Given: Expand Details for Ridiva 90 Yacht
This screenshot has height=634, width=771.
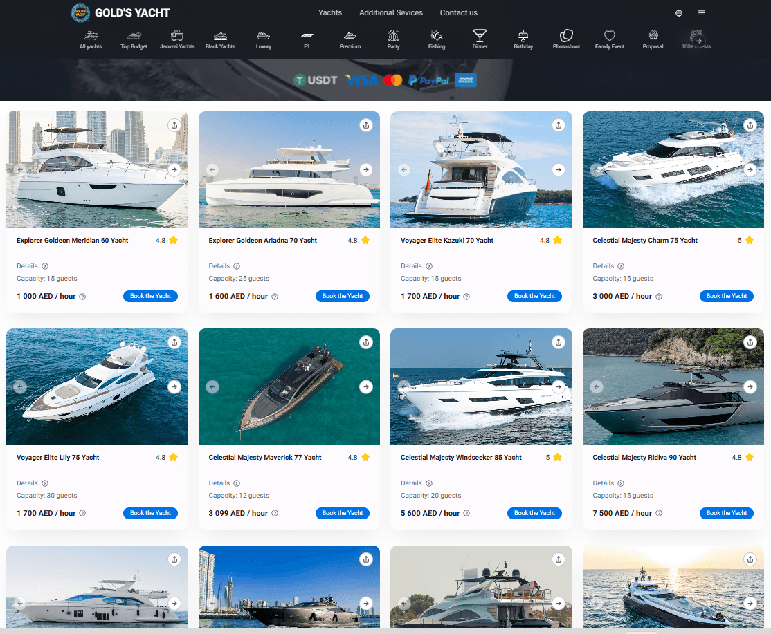Looking at the screenshot, I should (x=608, y=483).
